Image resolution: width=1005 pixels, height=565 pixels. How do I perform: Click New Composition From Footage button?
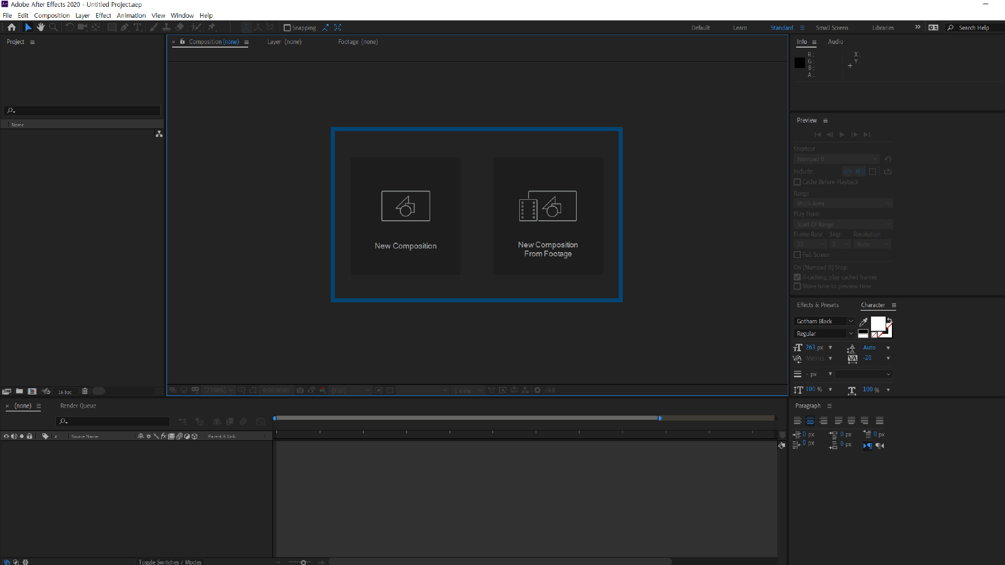pos(548,216)
